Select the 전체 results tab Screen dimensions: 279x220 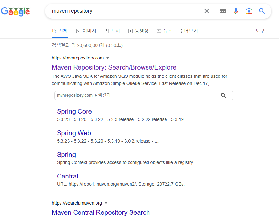(x=60, y=31)
